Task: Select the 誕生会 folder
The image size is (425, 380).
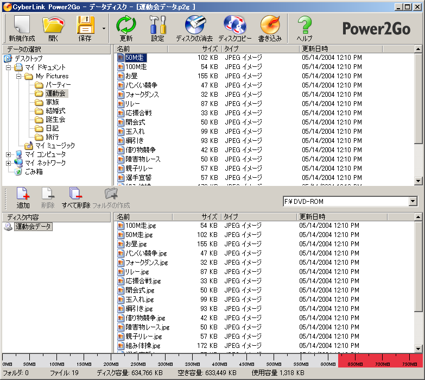Action: click(55, 120)
